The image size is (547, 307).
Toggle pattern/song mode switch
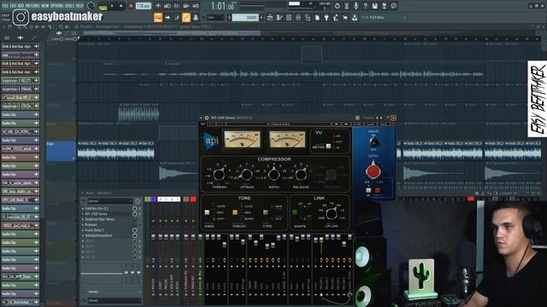click(103, 6)
